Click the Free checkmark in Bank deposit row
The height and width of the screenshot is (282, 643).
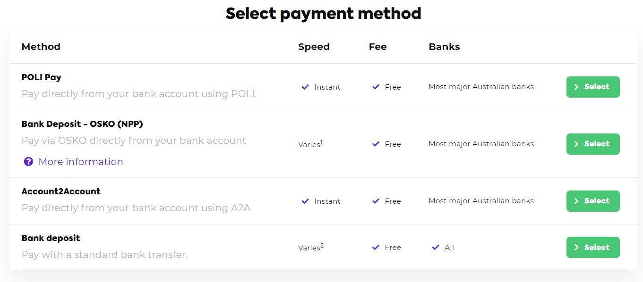pyautogui.click(x=376, y=247)
